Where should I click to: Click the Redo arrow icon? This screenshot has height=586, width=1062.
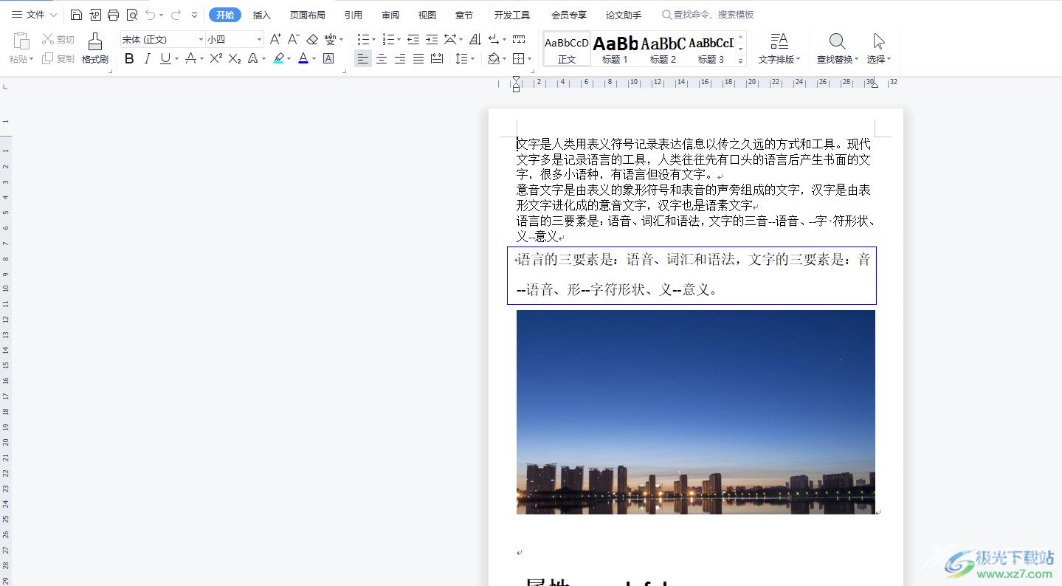[x=176, y=15]
